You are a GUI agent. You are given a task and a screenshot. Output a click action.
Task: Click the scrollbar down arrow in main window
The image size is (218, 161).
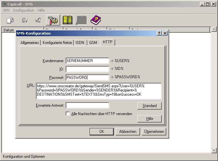point(213,150)
